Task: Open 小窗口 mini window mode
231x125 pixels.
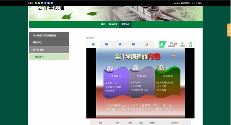Action: pos(182,44)
